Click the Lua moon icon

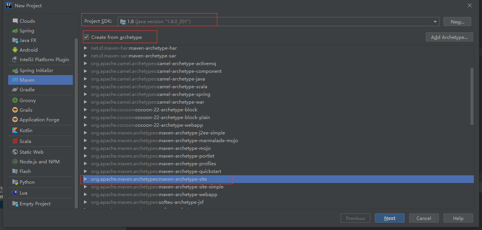[15, 193]
